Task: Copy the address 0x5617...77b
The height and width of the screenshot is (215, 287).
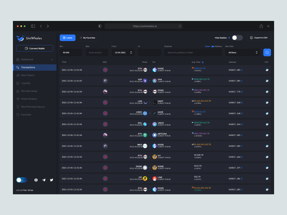Action: coord(242,92)
